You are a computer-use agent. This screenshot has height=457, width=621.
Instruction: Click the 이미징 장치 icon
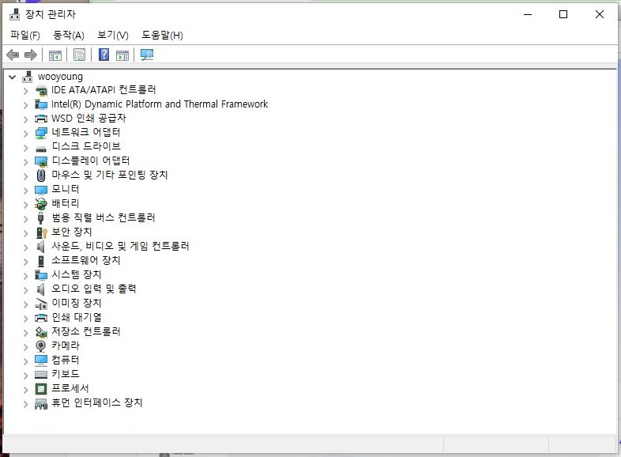pyautogui.click(x=41, y=304)
